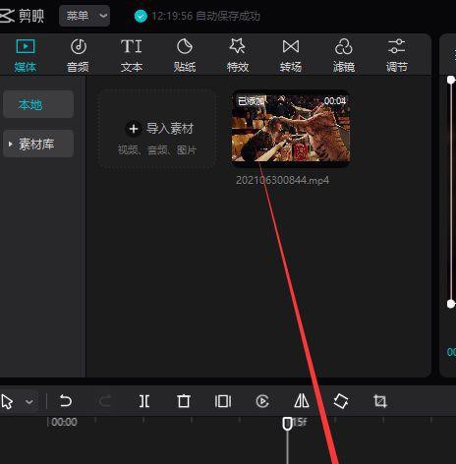Screen dimensions: 456x464
Task: Open the 音频 audio panel
Action: pyautogui.click(x=79, y=55)
